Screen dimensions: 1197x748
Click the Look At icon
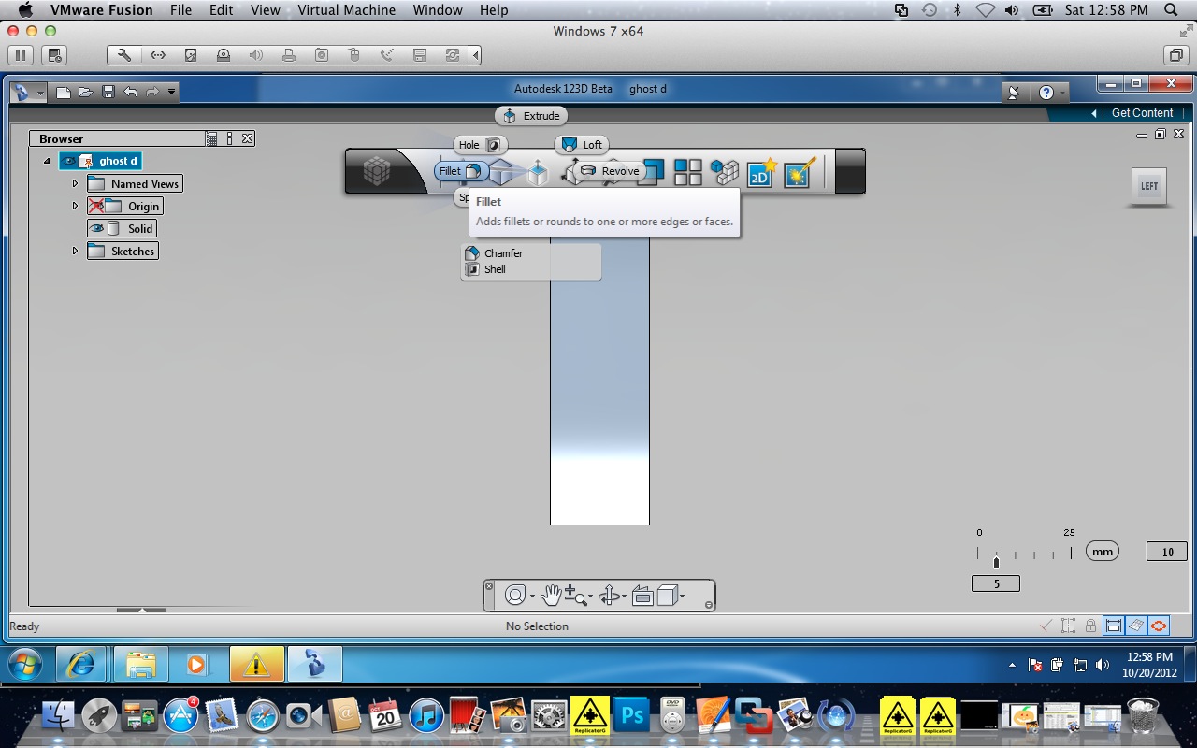pos(642,596)
